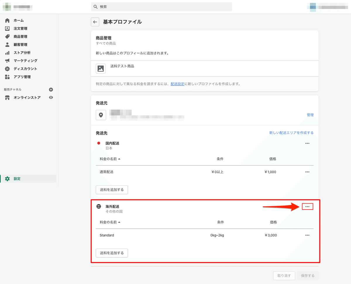This screenshot has width=351, height=284.
Task: Click the red Japan flag dot icon
Action: (x=99, y=143)
